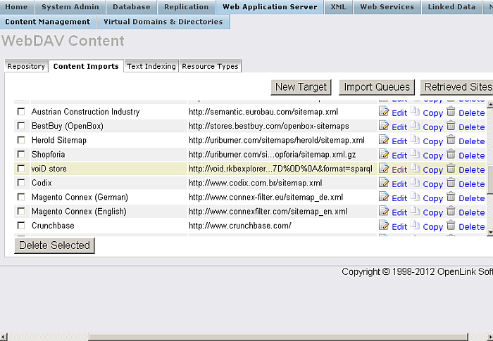Click the horizontal scrollbar left arrow
The width and height of the screenshot is (493, 341).
[3, 337]
